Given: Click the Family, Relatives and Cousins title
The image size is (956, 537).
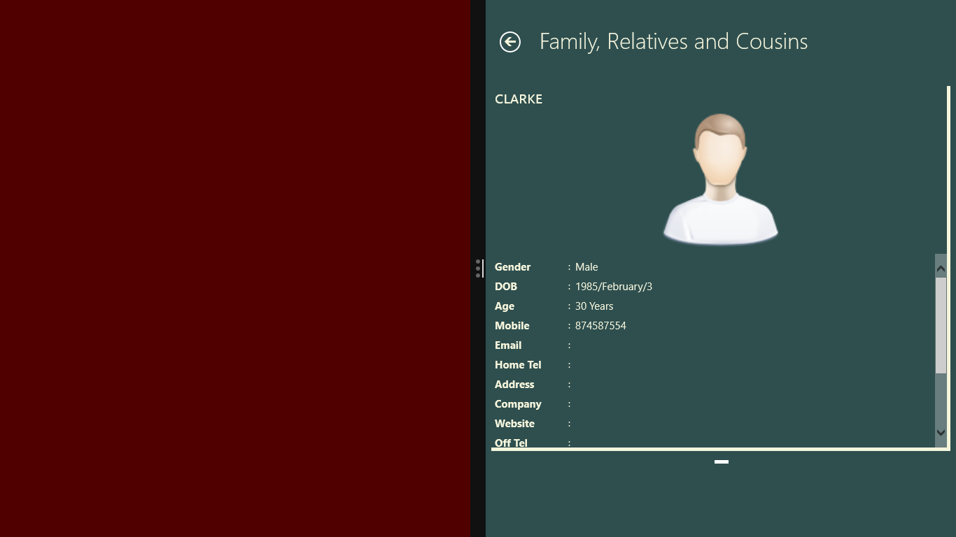Looking at the screenshot, I should click(x=673, y=41).
